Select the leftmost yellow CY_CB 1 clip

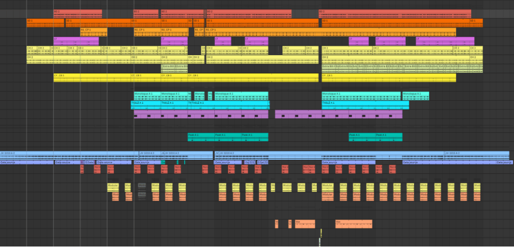tap(92, 78)
